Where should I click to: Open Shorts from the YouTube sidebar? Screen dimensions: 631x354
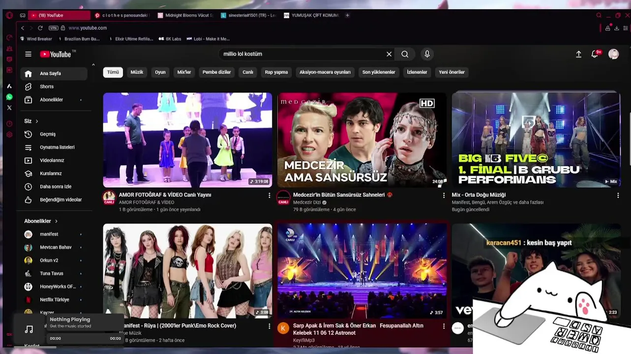click(x=54, y=87)
